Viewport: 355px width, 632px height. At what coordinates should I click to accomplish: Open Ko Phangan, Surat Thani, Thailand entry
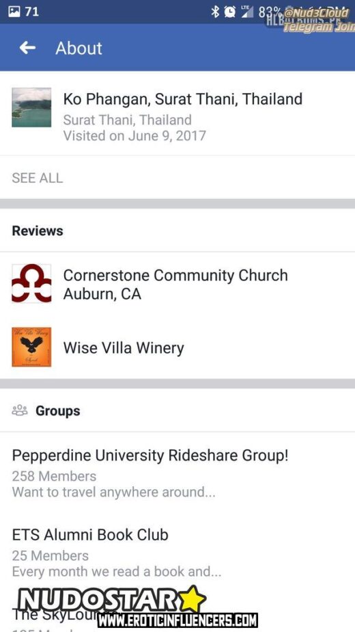click(x=177, y=114)
